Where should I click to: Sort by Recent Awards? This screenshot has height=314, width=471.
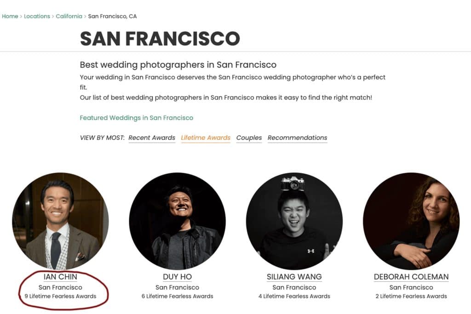tap(152, 138)
